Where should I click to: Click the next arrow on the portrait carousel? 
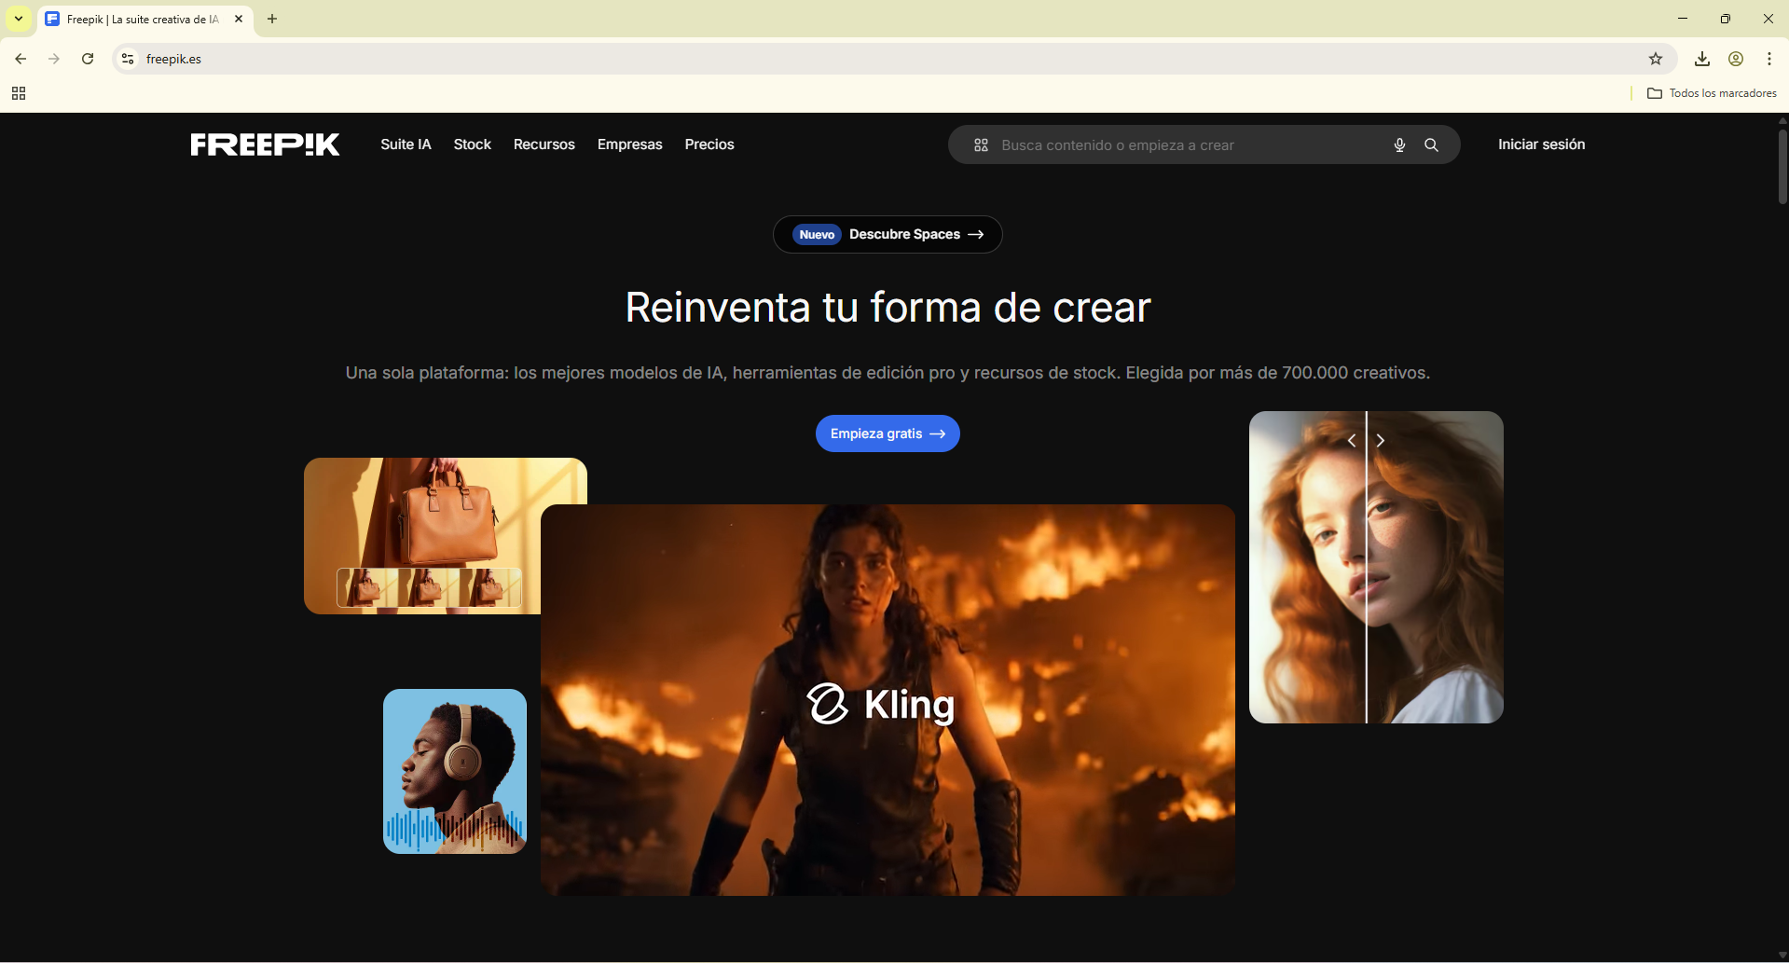(1381, 440)
